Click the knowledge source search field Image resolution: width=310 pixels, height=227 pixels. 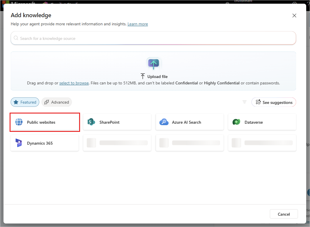(x=153, y=38)
